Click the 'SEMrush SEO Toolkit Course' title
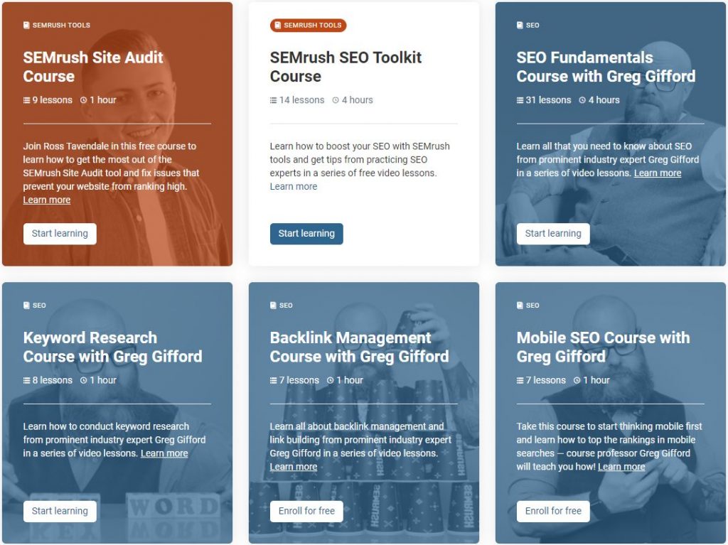728x545 pixels. pos(346,67)
